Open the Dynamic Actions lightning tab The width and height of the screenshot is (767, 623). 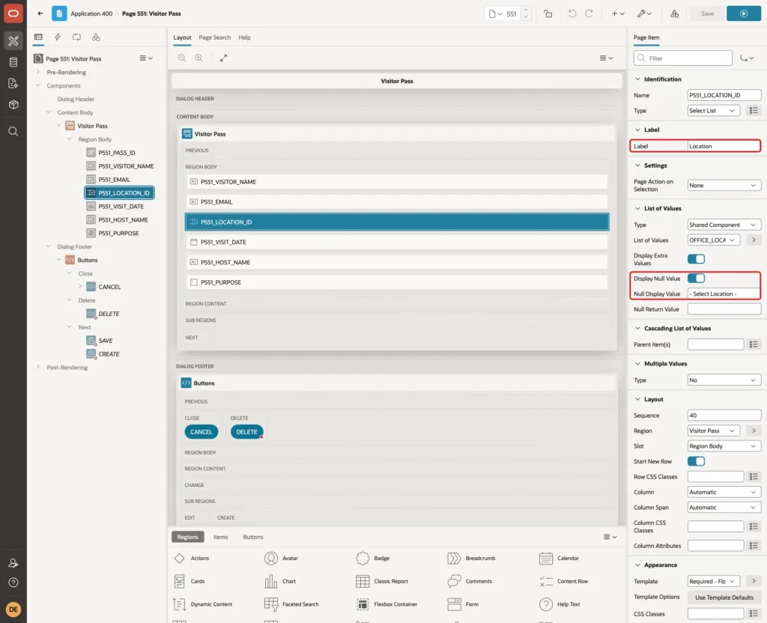pos(57,37)
